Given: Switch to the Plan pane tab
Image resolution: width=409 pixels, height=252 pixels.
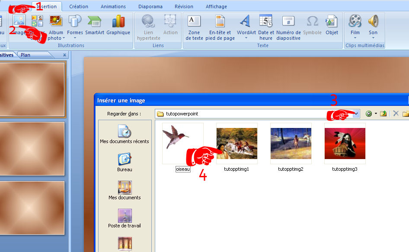Looking at the screenshot, I should [x=26, y=55].
